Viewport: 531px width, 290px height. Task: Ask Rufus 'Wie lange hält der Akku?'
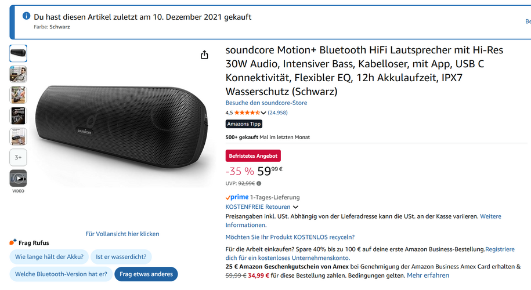(49, 256)
